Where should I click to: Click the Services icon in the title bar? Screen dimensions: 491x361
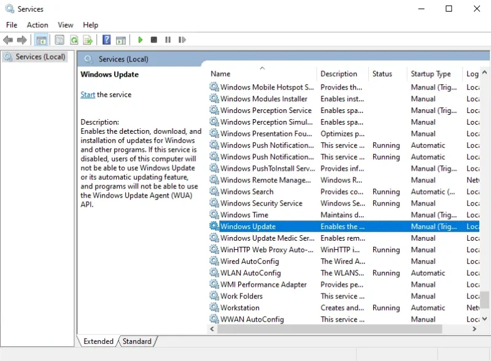point(10,9)
